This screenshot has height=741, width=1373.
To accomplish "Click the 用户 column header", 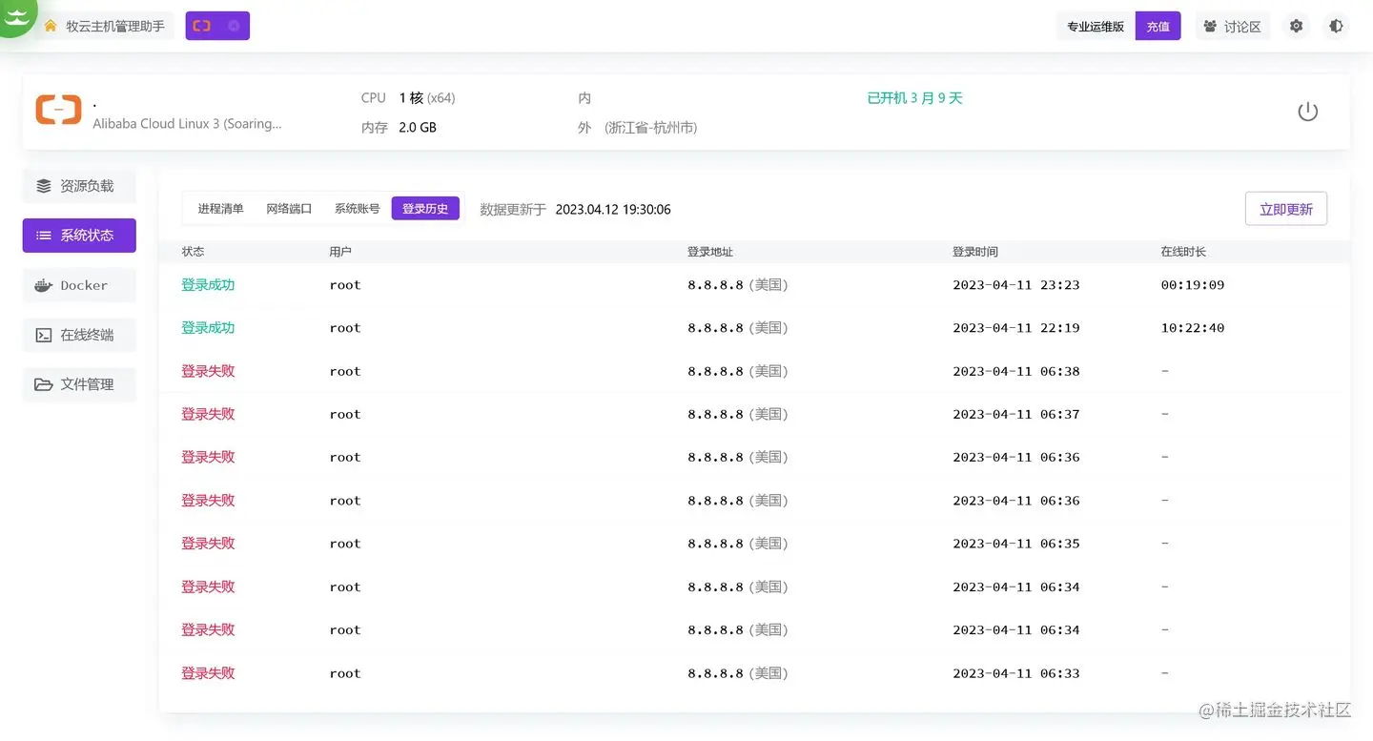I will pyautogui.click(x=340, y=252).
